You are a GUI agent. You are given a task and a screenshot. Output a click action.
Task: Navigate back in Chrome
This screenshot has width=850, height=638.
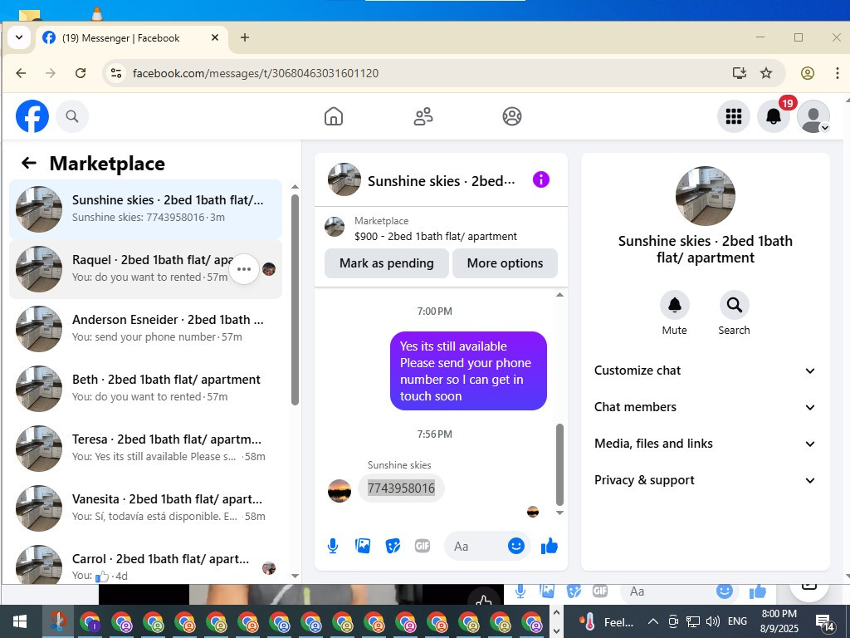tap(21, 73)
